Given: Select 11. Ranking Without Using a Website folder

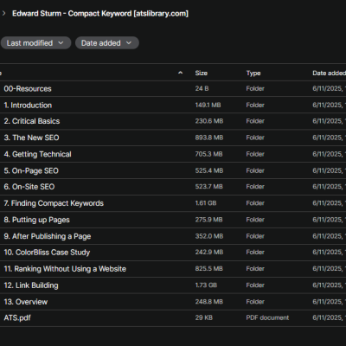Looking at the screenshot, I should 65,269.
